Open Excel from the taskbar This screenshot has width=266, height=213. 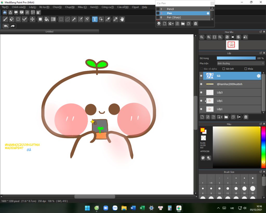(142, 208)
